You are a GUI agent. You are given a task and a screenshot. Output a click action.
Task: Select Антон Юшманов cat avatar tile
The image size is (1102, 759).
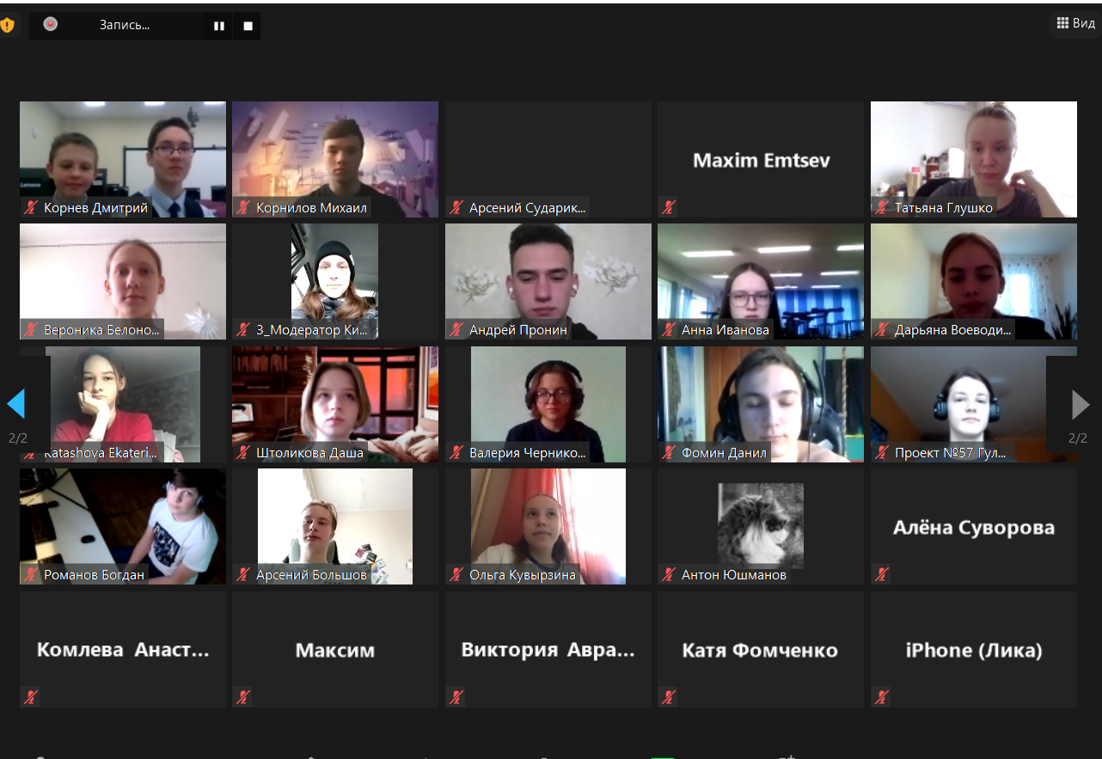click(x=761, y=526)
